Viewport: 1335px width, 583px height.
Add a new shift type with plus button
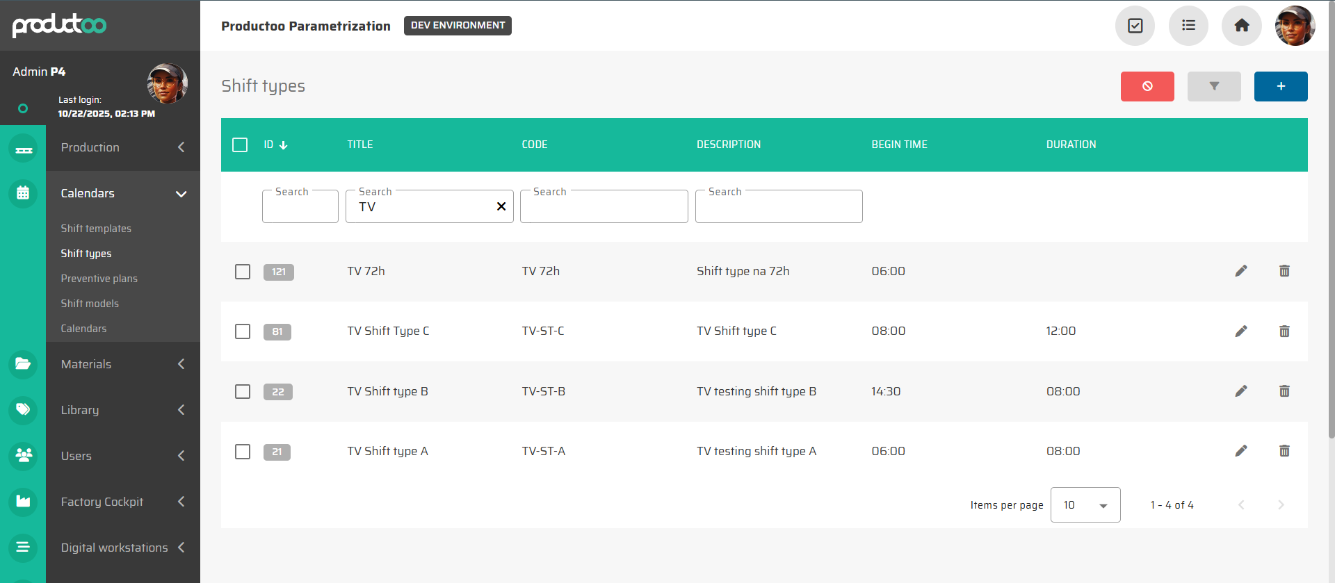tap(1280, 86)
